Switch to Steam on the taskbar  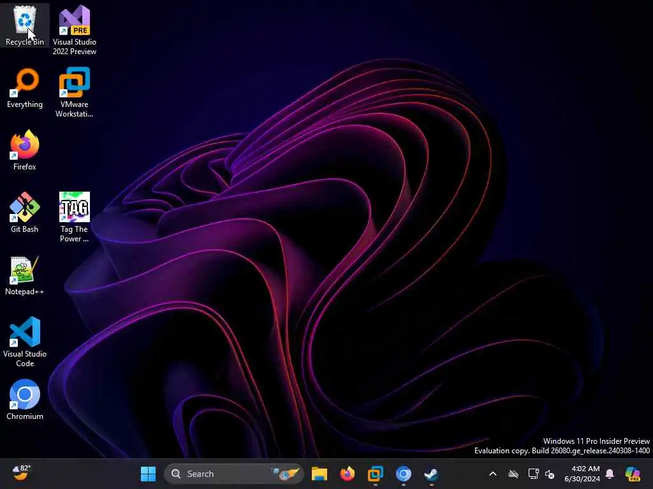pos(431,474)
